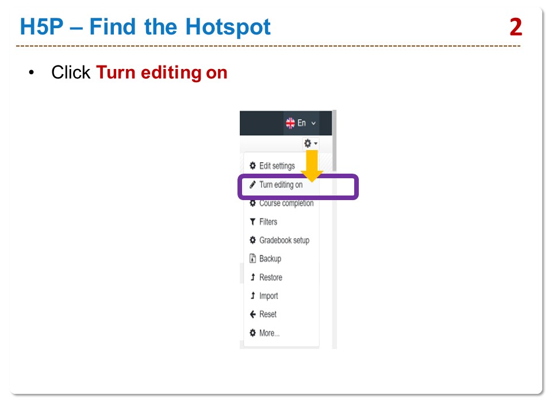This screenshot has height=414, width=552.
Task: Click the caret beside the gear icon
Action: [x=316, y=144]
